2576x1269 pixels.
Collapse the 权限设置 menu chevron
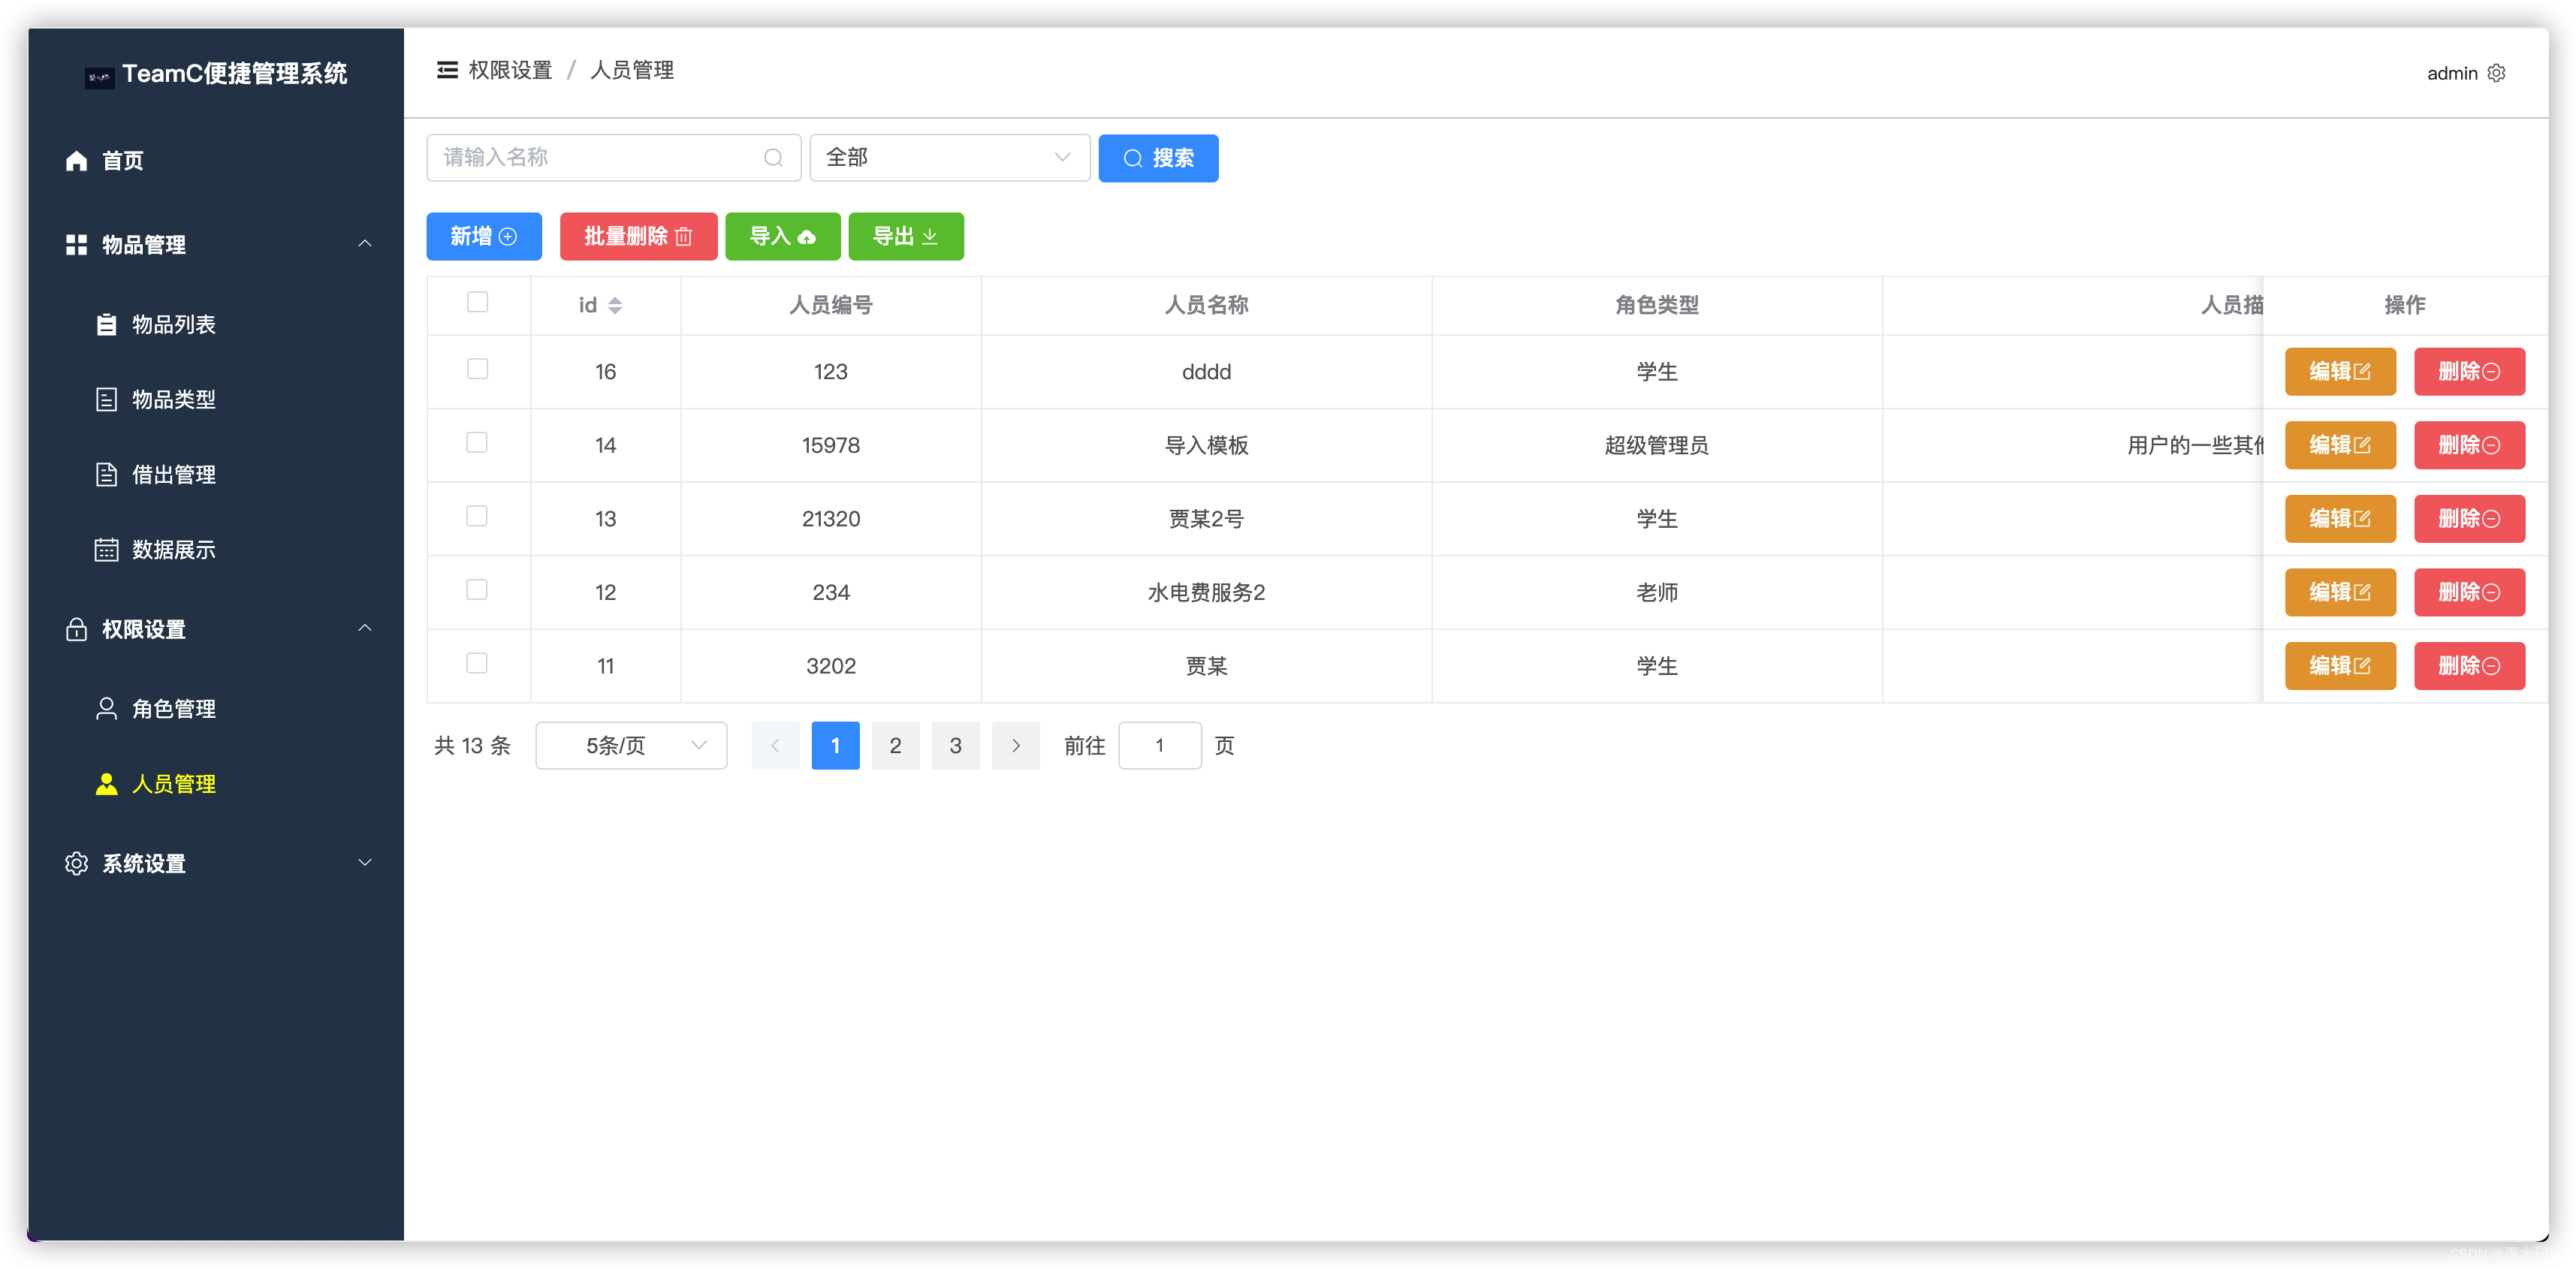(x=365, y=628)
